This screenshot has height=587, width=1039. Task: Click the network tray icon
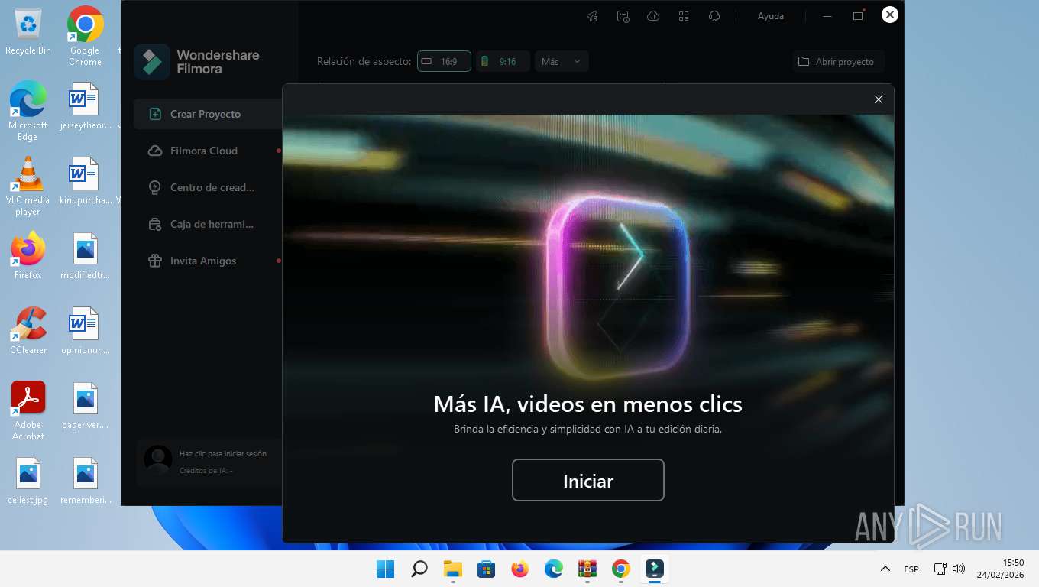[940, 569]
